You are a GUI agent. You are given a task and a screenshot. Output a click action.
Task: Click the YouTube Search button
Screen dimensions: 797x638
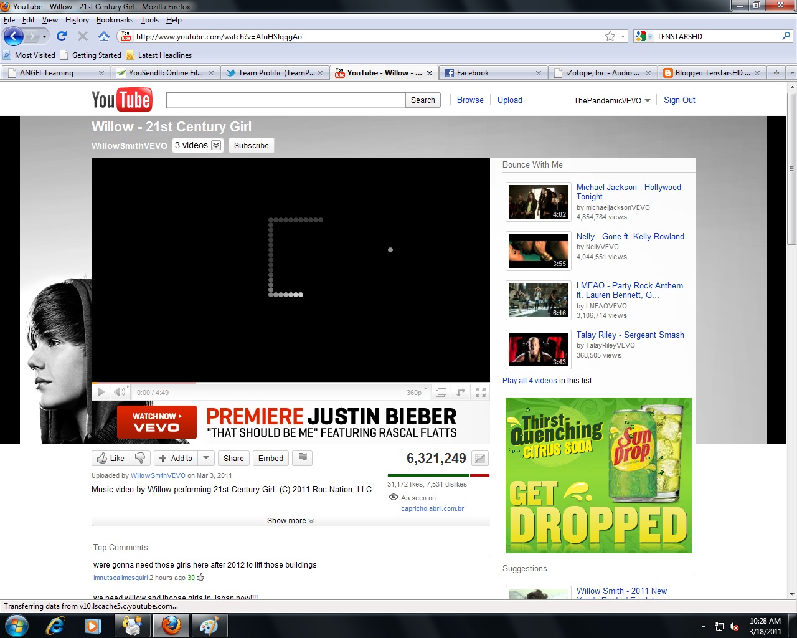423,100
